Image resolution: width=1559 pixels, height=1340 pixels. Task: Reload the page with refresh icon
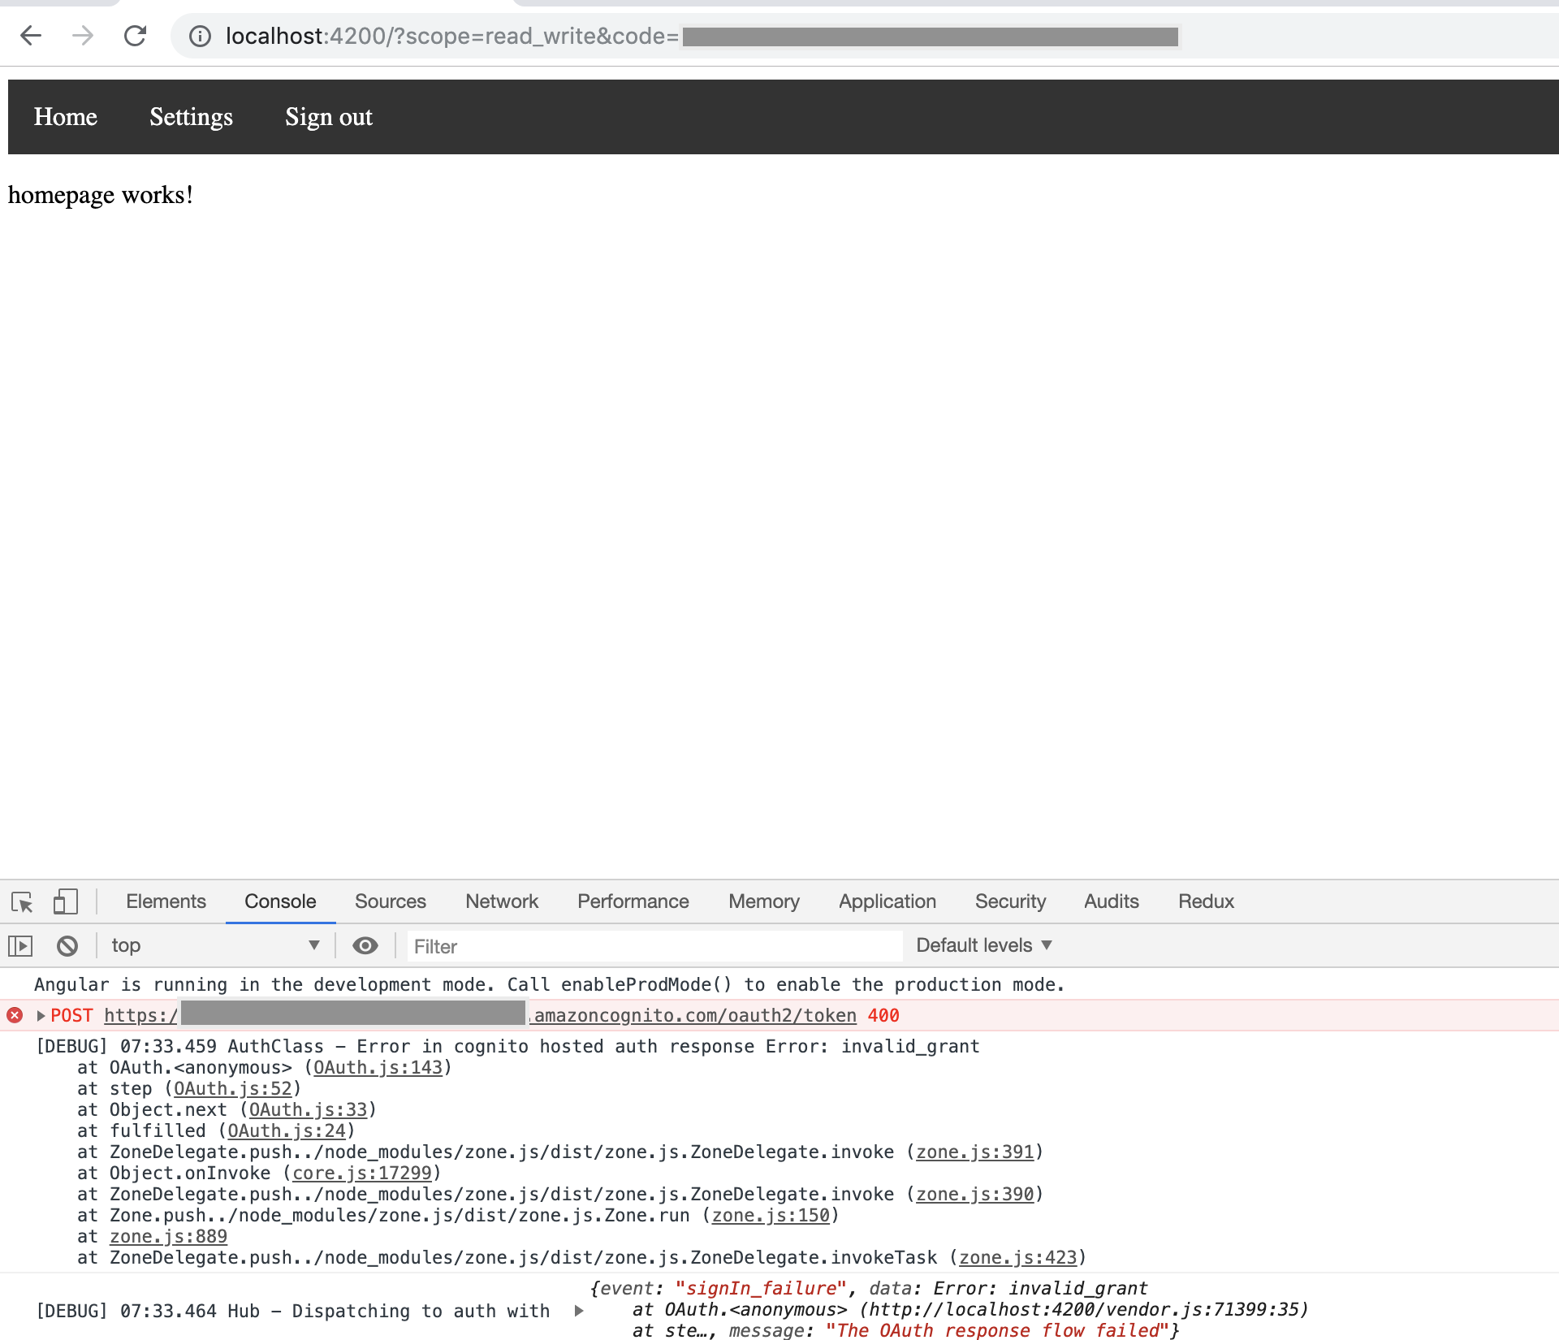[135, 36]
